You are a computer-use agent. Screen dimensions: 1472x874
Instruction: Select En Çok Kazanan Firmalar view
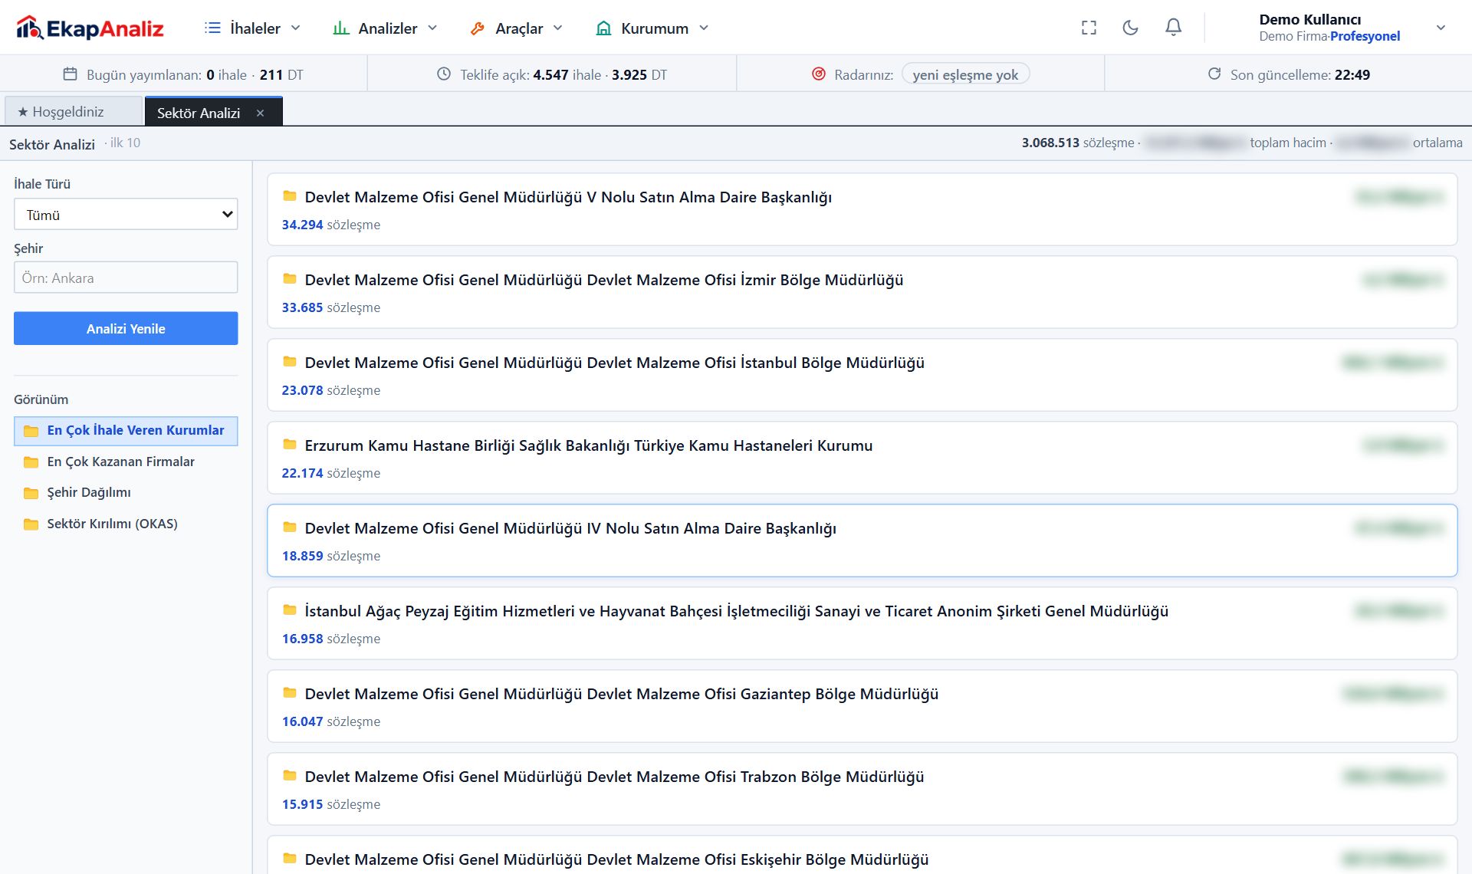coord(126,462)
